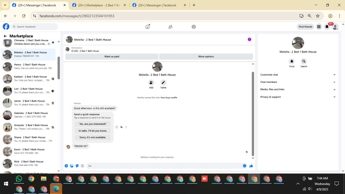Screen dimensions: 345x194
Task: Click the Name pencil icon
Action: (163, 83)
